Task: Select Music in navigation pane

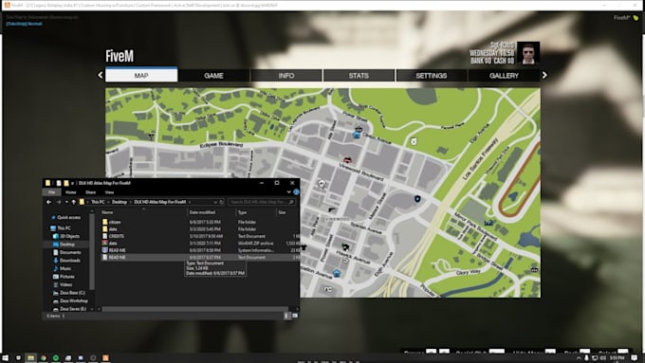Action: point(65,268)
